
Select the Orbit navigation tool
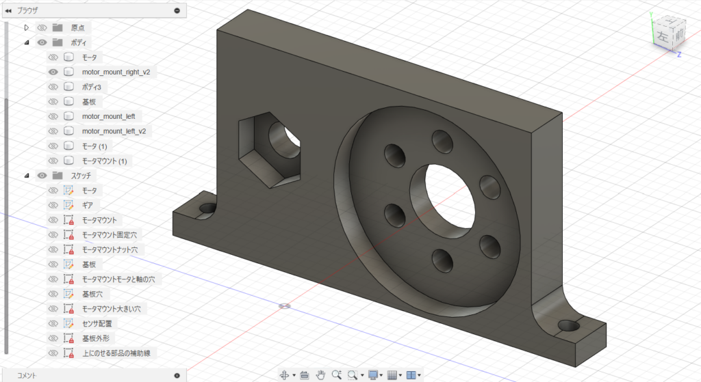(x=284, y=375)
